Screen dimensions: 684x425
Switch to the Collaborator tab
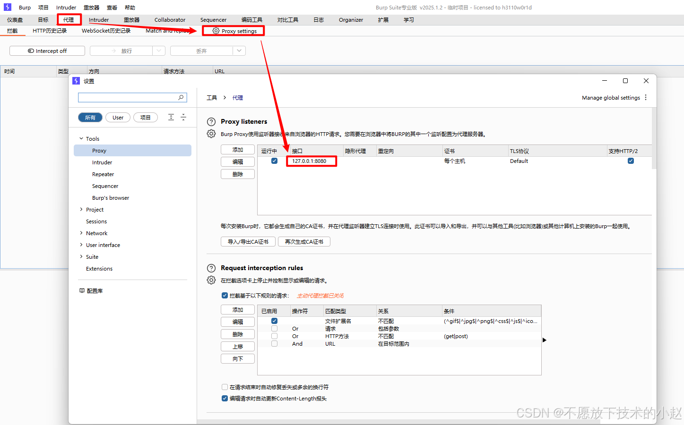170,20
